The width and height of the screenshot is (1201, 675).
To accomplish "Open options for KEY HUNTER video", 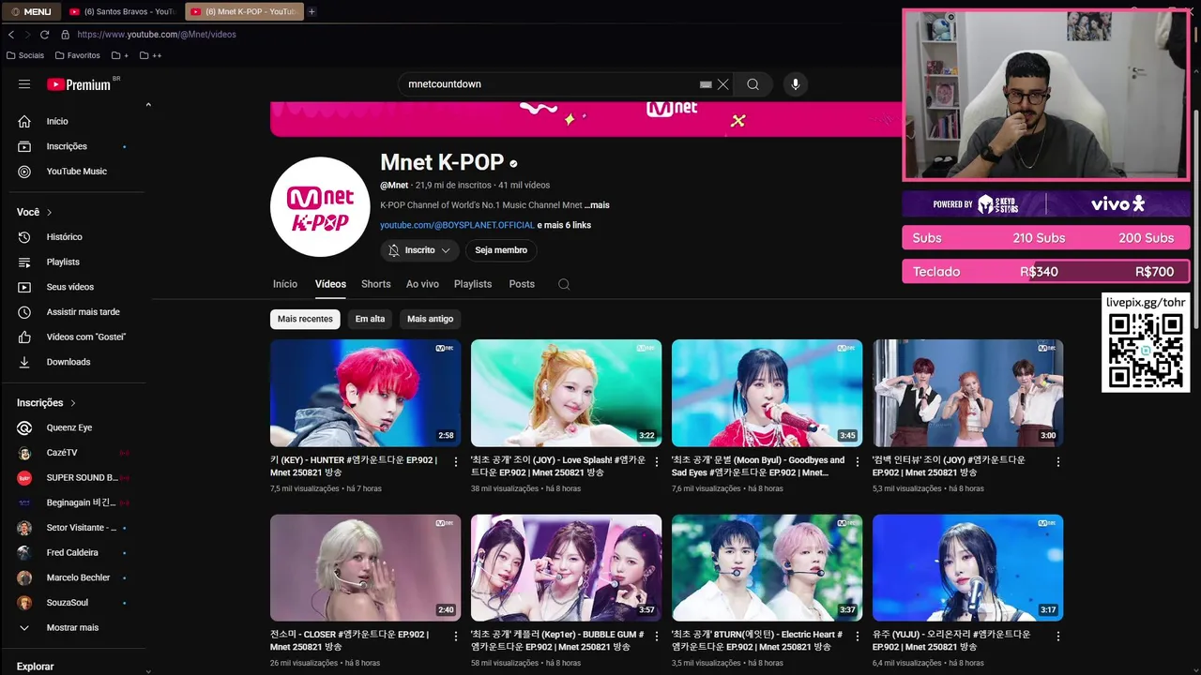I will coord(456,462).
